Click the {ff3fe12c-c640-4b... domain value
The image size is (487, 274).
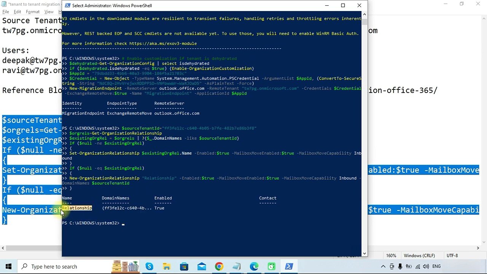click(x=127, y=208)
